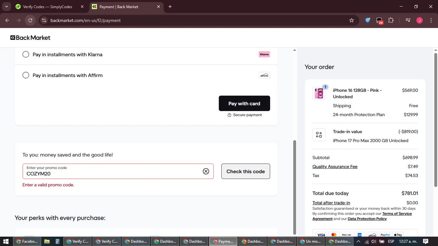Close the Payment | Back Market tab
438x246 pixels.
click(159, 7)
